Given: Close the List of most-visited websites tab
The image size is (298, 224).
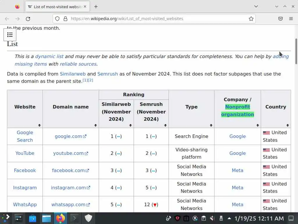Looking at the screenshot, I should coord(85,7).
